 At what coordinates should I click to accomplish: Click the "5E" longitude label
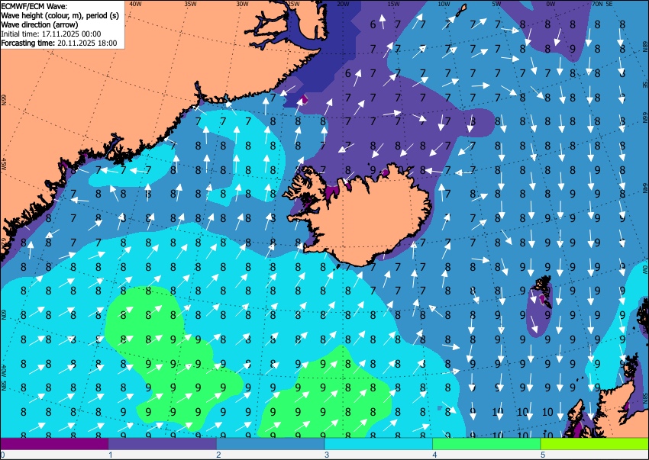(x=609, y=4)
